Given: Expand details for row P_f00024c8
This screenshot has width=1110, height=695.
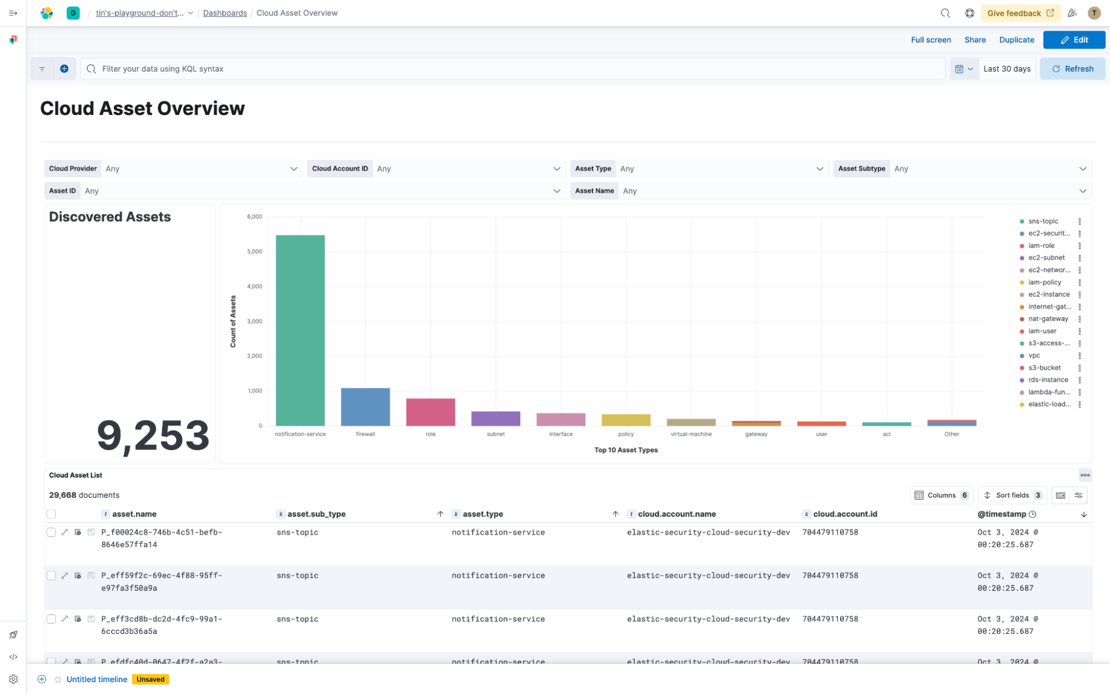Looking at the screenshot, I should (64, 532).
